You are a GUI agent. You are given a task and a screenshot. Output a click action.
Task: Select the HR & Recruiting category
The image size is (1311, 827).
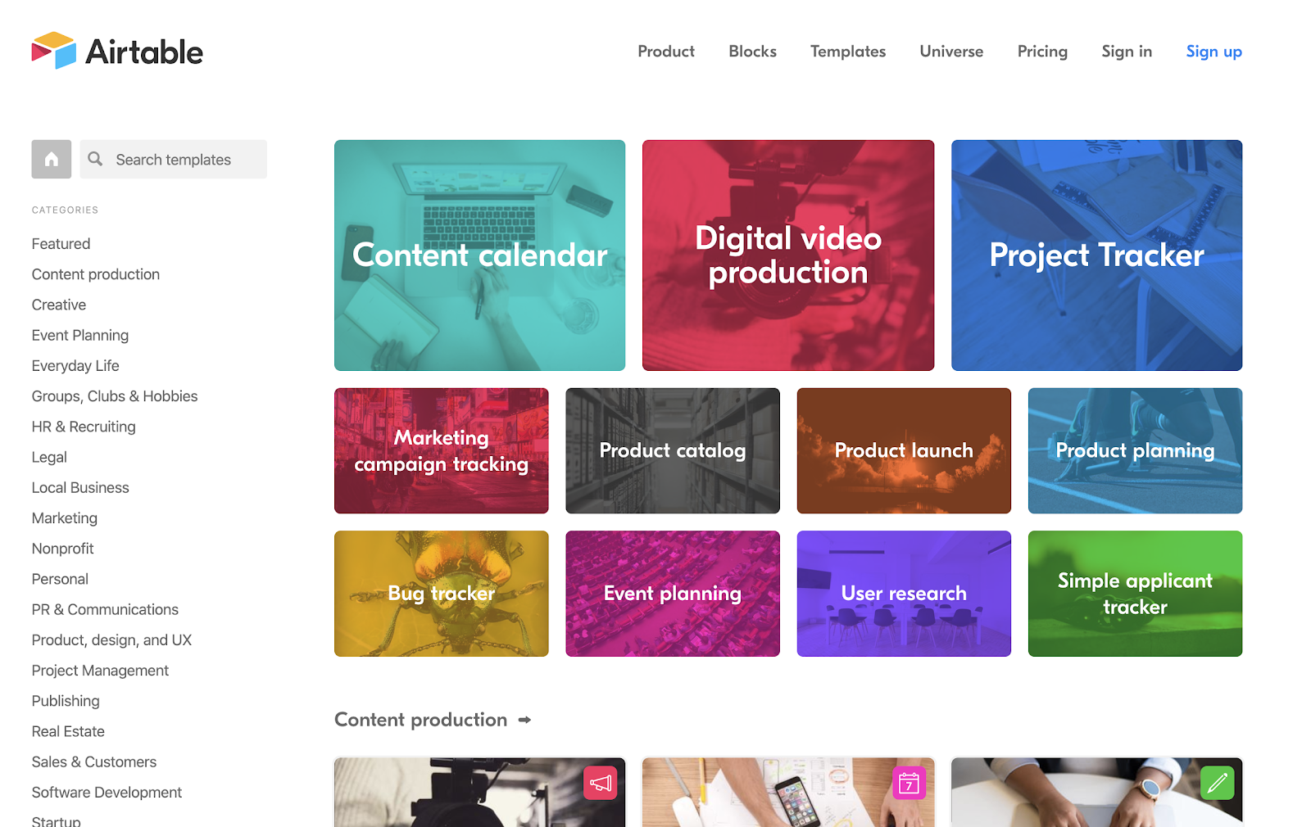pos(84,427)
